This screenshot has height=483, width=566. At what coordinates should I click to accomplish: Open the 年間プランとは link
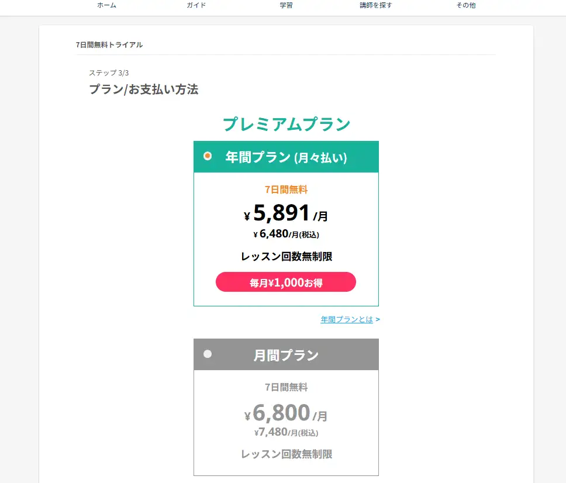pos(346,320)
